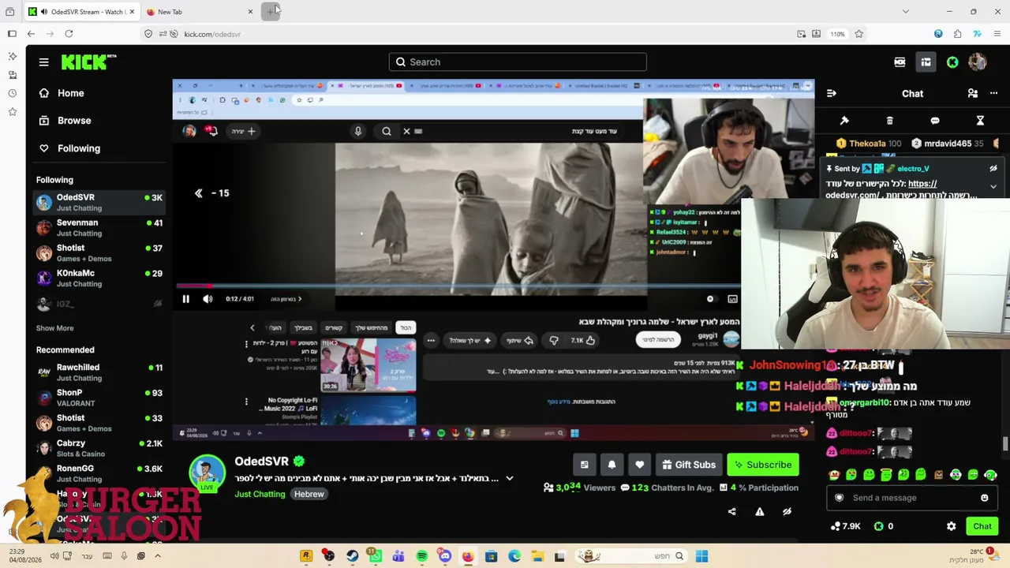This screenshot has width=1010, height=568.
Task: Open the chat identity shield icon
Action: [x=840, y=498]
